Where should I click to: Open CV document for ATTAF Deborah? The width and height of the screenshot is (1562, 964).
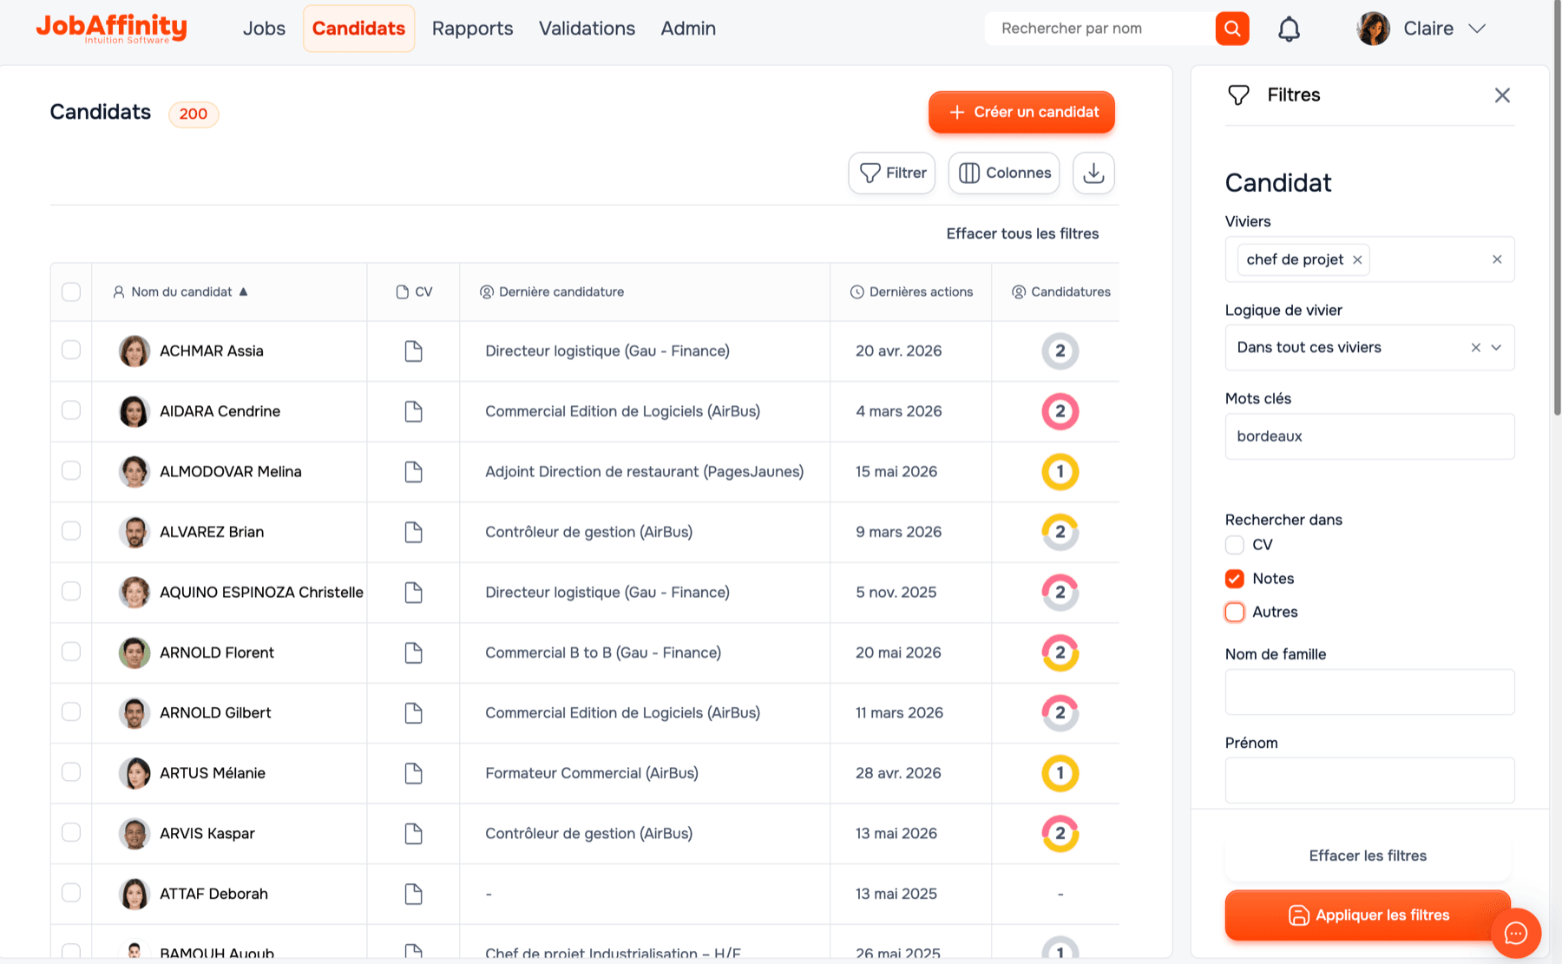(x=413, y=894)
